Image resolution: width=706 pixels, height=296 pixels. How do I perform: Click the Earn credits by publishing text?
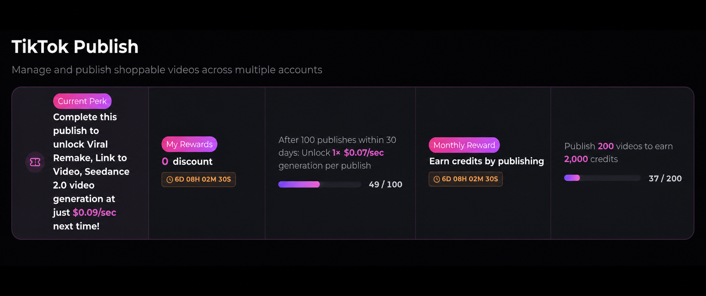click(487, 161)
